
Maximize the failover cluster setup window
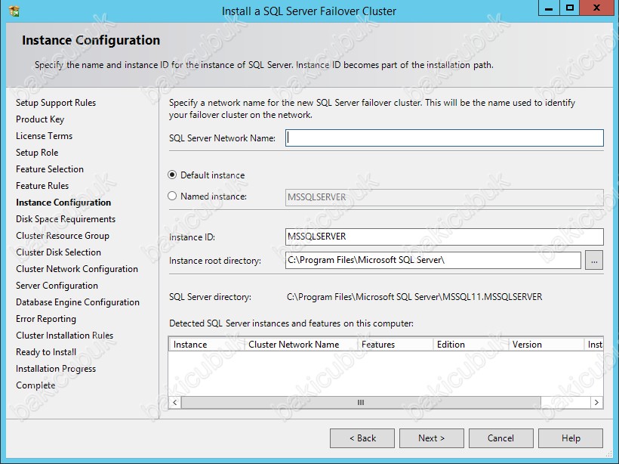click(570, 8)
